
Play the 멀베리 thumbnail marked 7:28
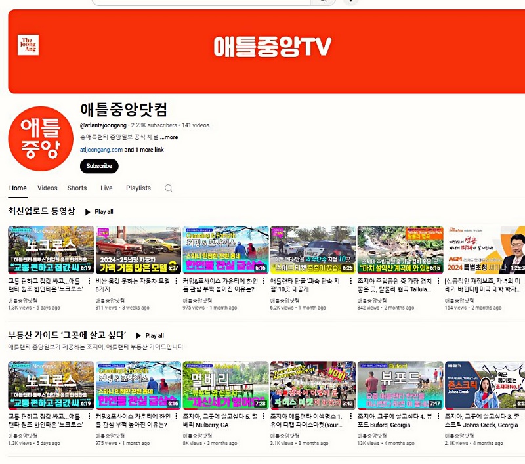tap(226, 385)
